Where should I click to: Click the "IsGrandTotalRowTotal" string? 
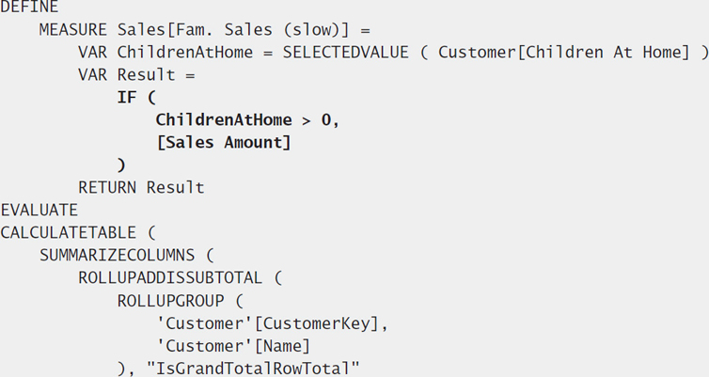click(253, 369)
